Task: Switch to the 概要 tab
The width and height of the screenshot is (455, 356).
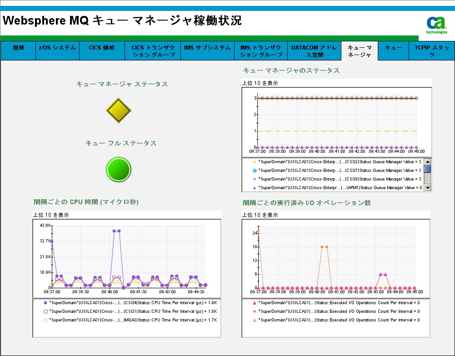Action: pos(18,50)
